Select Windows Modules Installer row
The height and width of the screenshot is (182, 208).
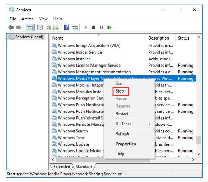(81, 92)
